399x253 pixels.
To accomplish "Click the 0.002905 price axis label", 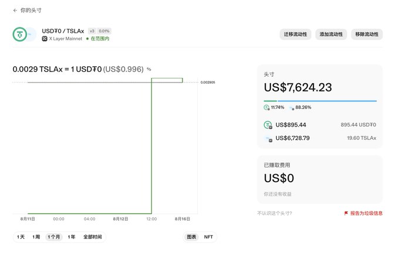I will pos(208,83).
